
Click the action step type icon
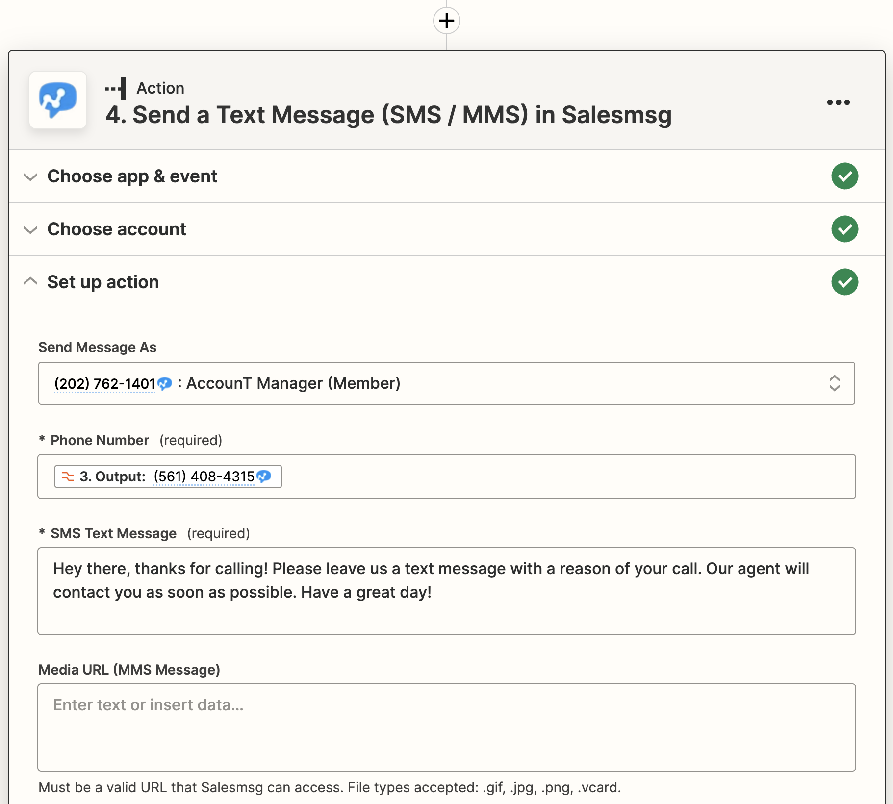point(116,88)
